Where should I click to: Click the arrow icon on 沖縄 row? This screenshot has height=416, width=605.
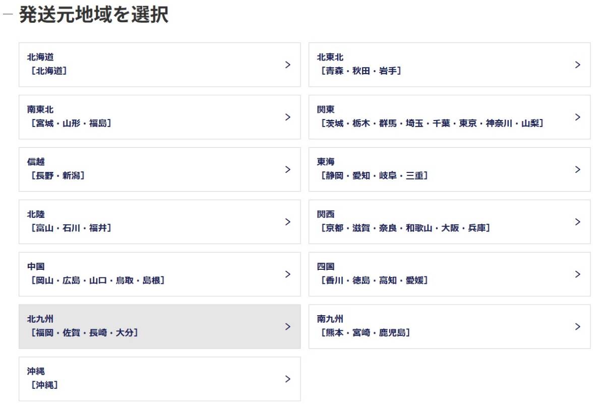point(288,379)
